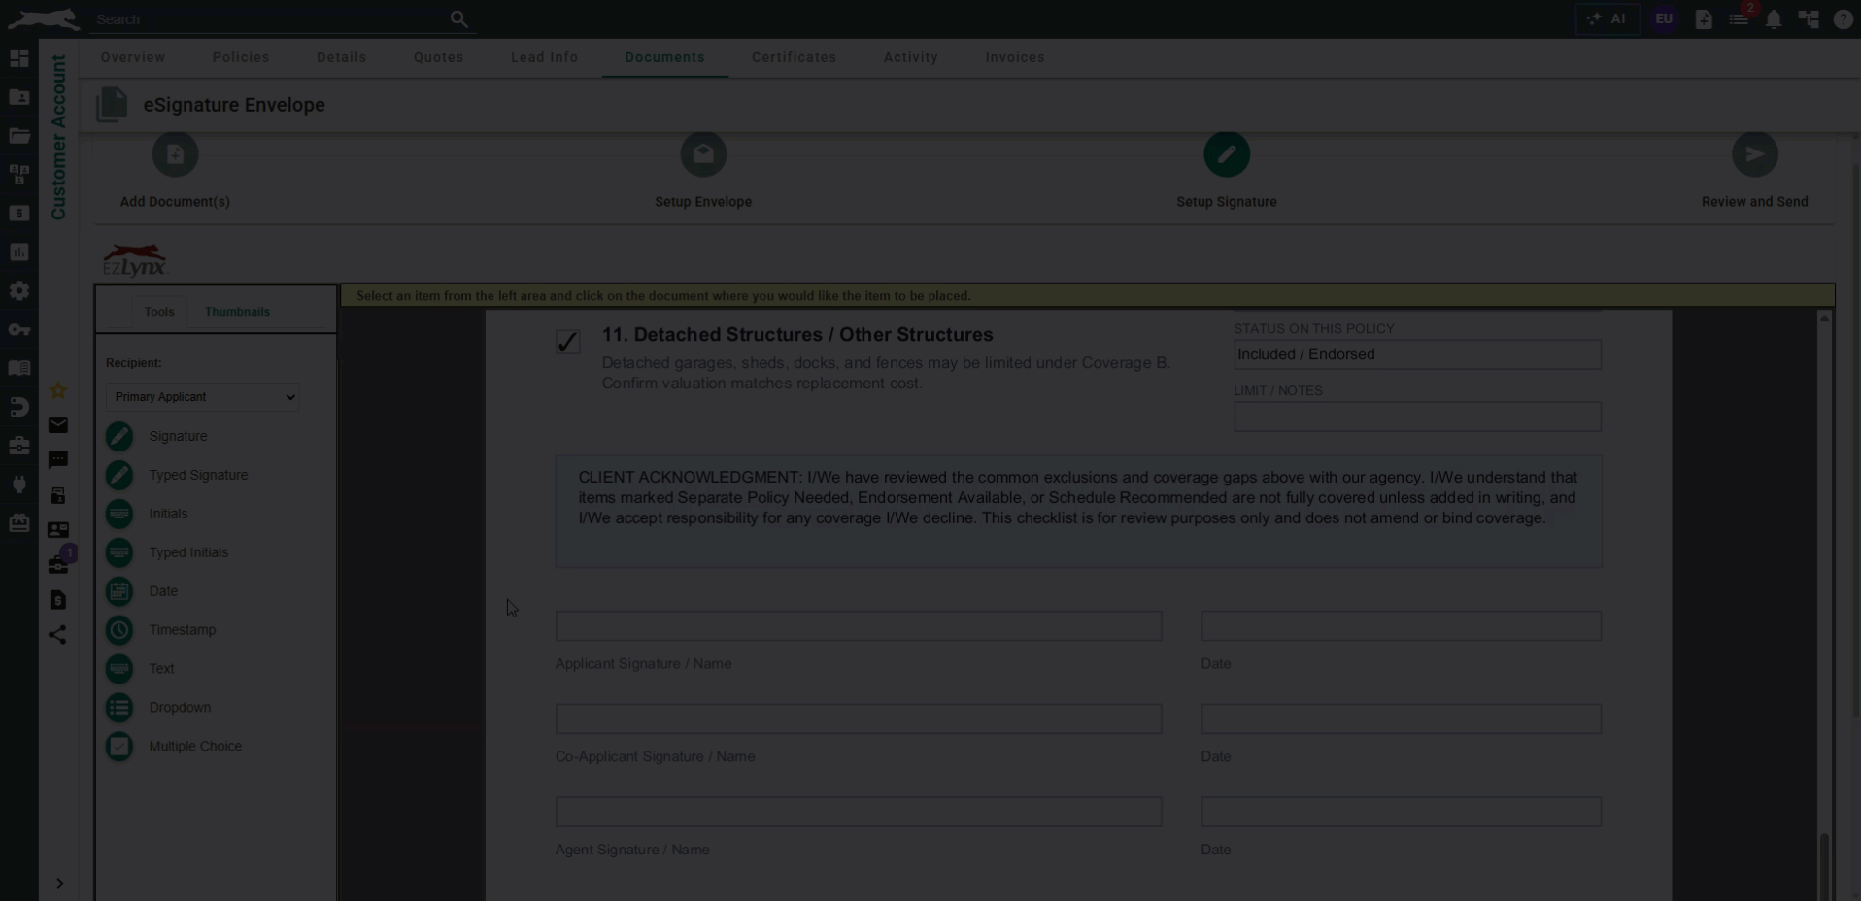Click the Add Document(s) step icon
Screen dimensions: 1861x901
click(x=175, y=154)
